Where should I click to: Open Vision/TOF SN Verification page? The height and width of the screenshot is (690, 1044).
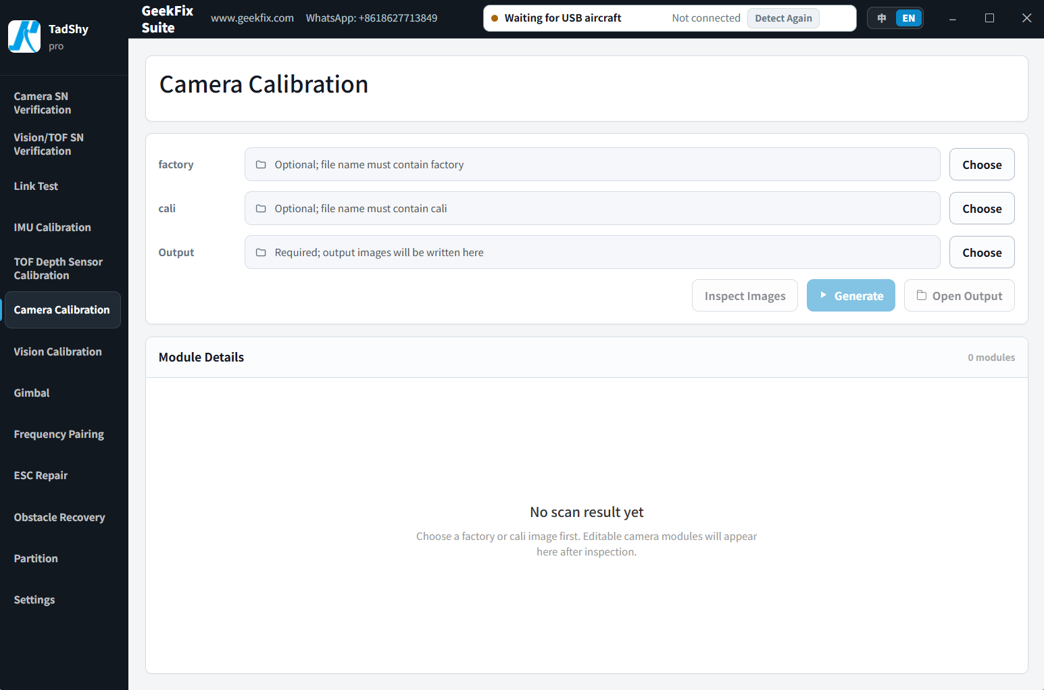click(x=64, y=145)
